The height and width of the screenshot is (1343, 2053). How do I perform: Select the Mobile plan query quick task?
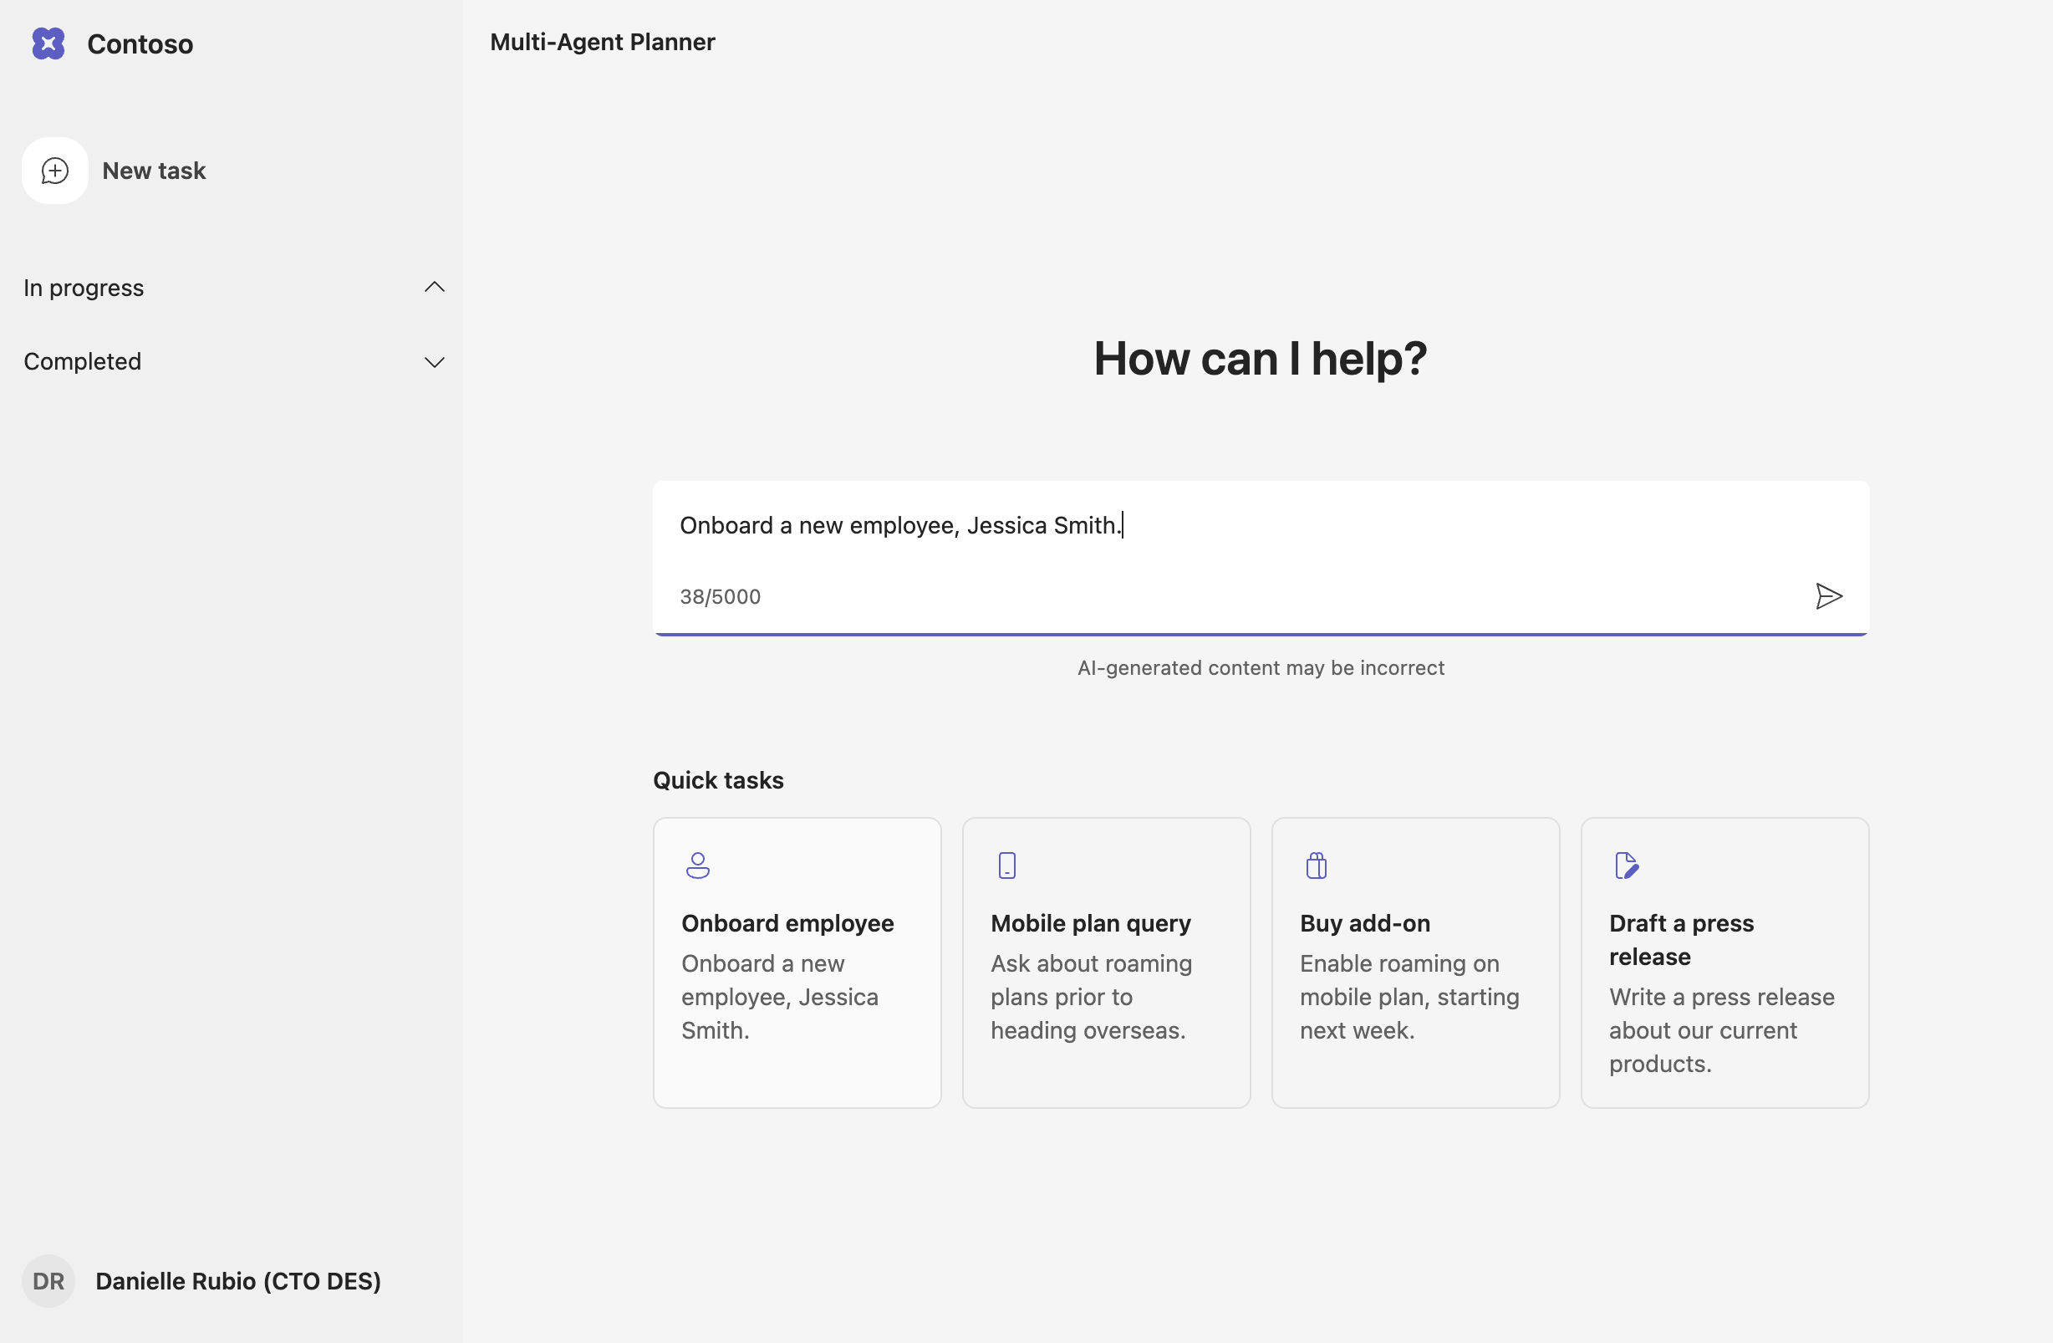1090,922
